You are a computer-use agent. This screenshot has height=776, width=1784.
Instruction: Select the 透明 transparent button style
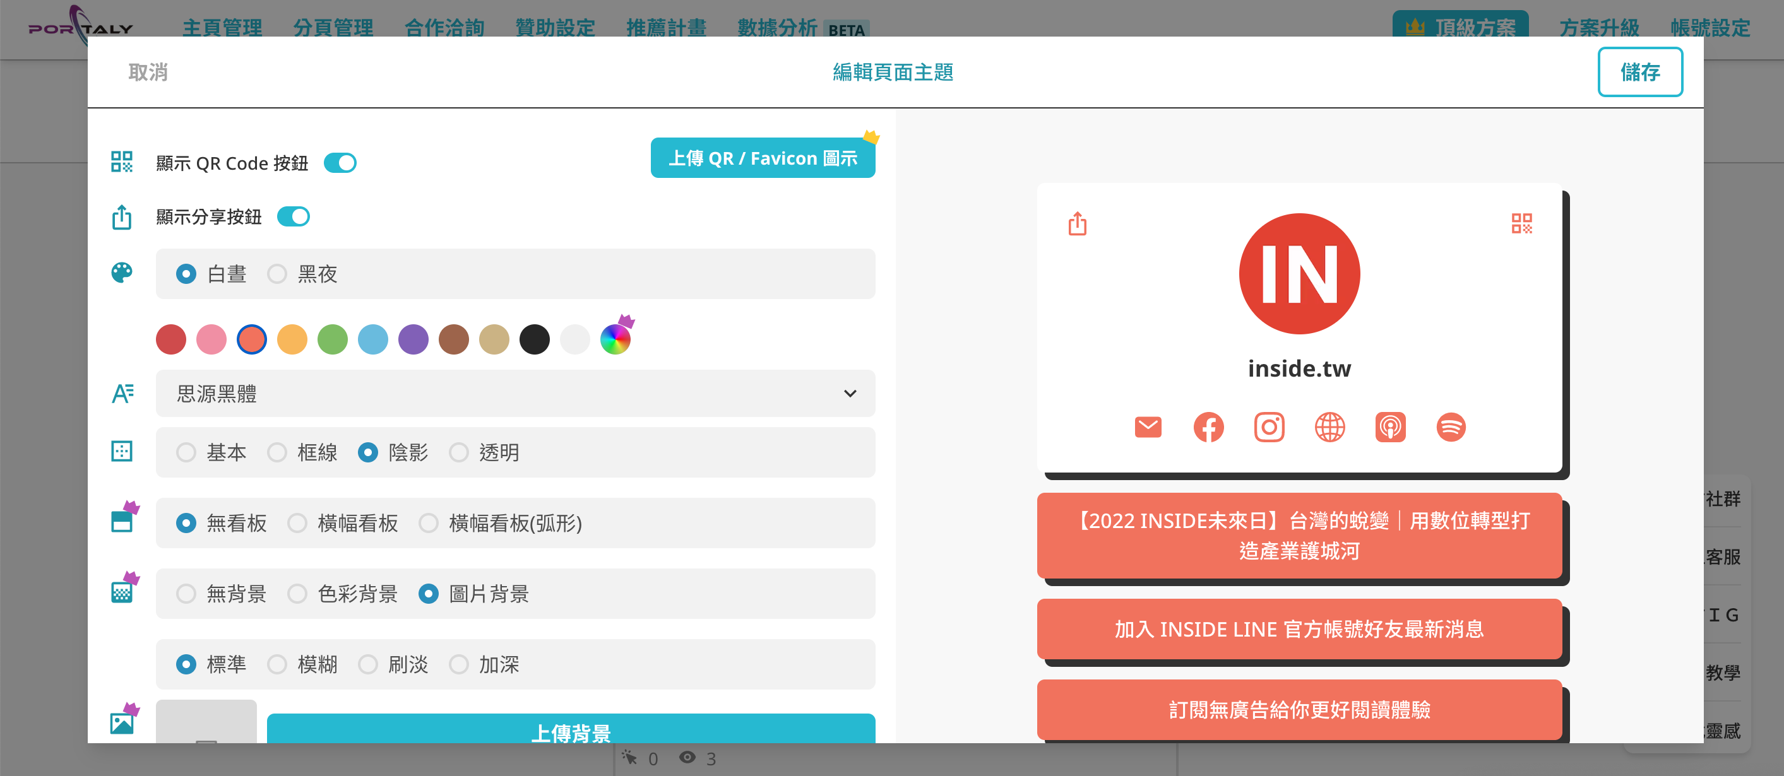458,453
